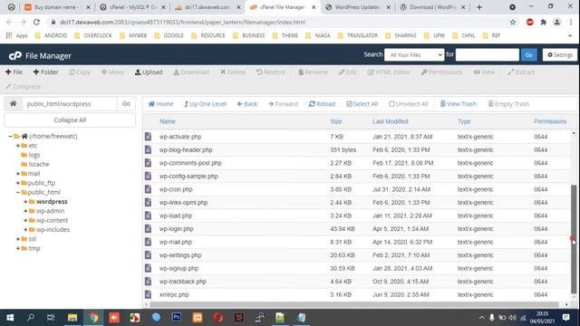Go Up One Level
The height and width of the screenshot is (326, 580).
[x=206, y=104]
